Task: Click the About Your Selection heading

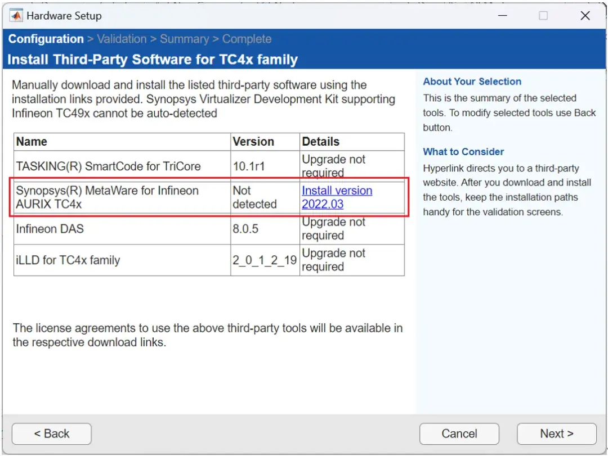Action: click(472, 81)
